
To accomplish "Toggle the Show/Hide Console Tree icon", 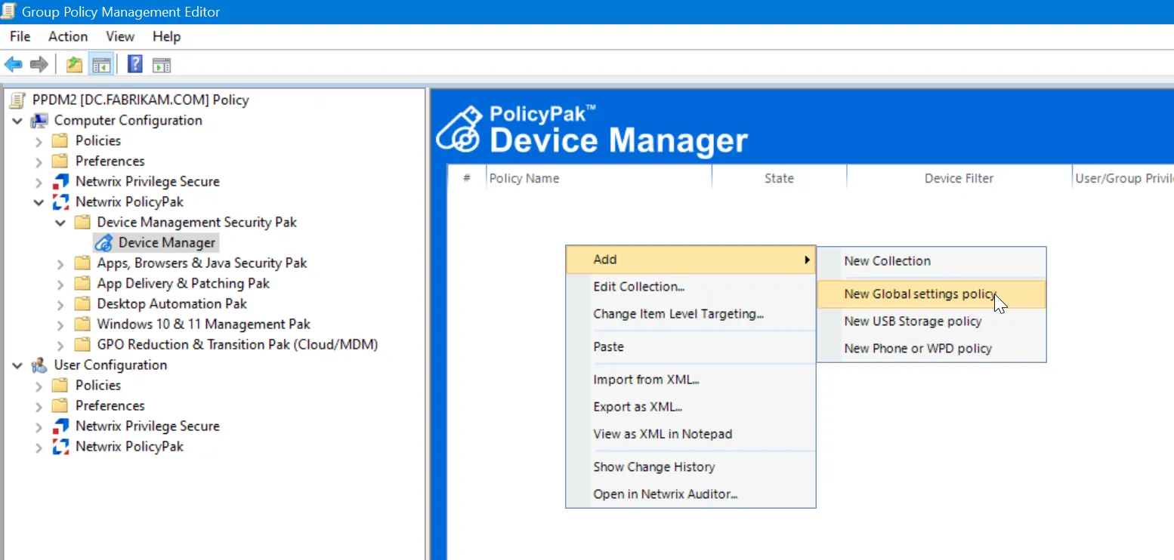I will (x=101, y=65).
